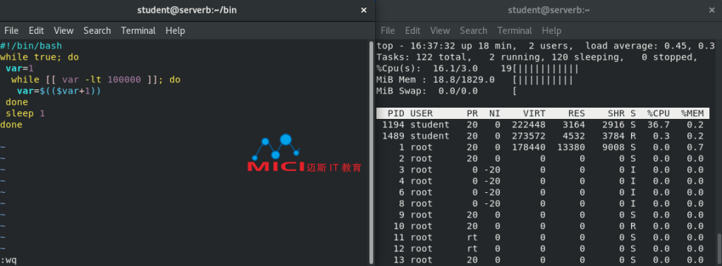Click the :wq vim command line

tap(8, 260)
